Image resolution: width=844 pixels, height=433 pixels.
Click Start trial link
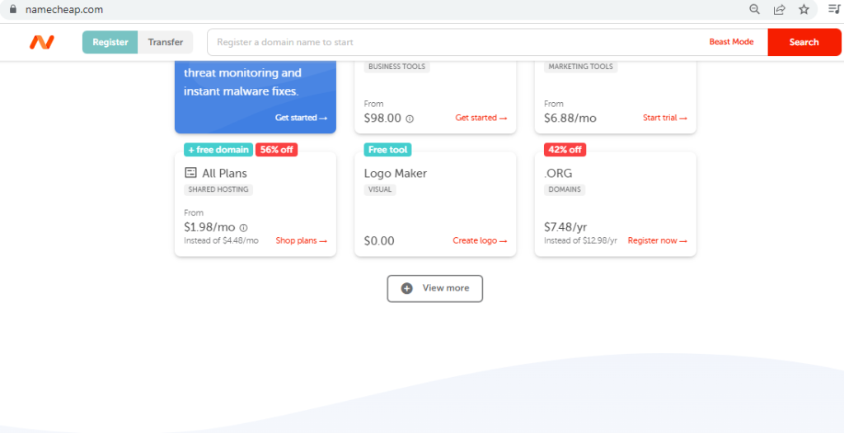pos(665,117)
